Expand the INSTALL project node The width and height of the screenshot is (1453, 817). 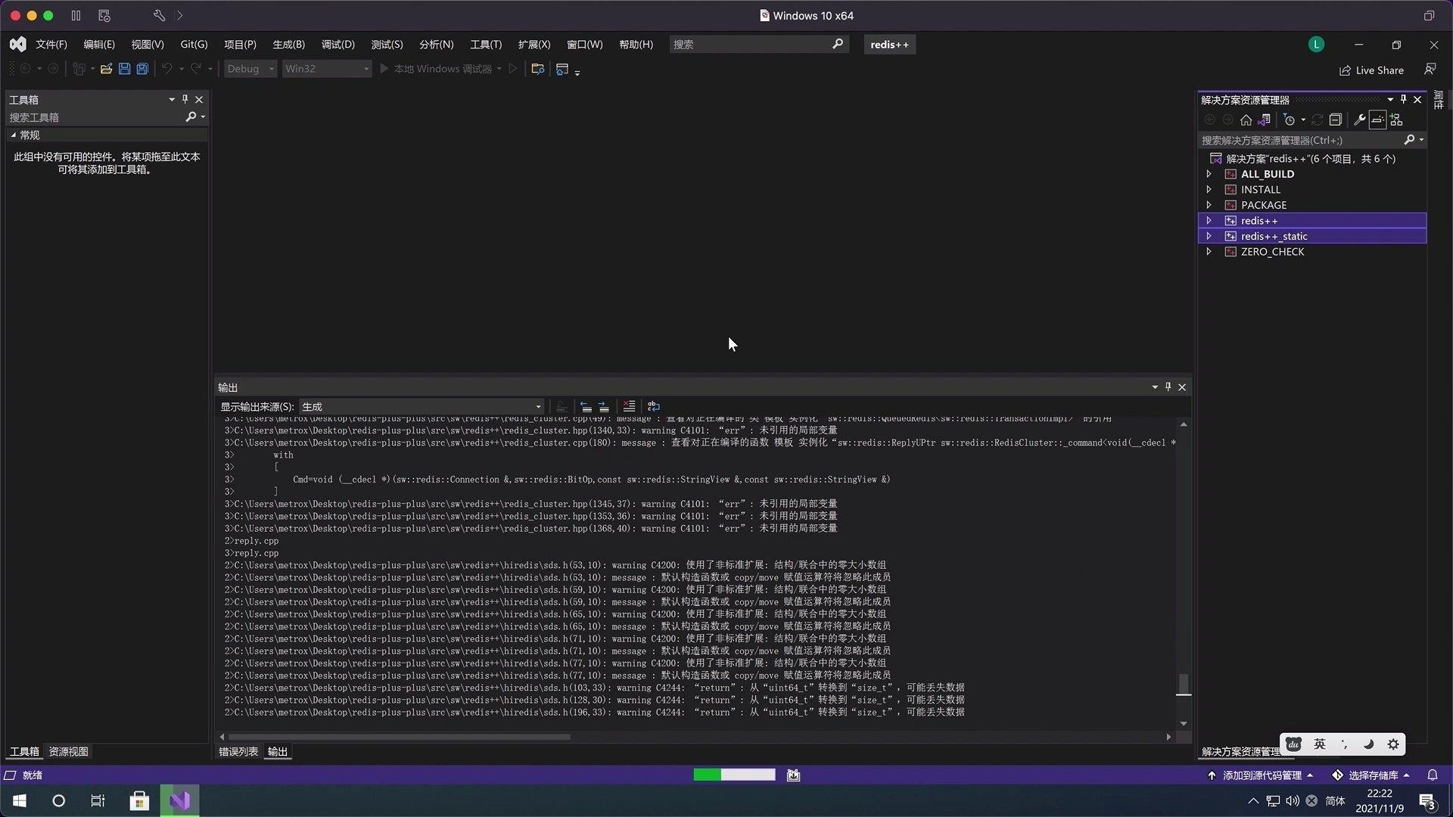click(x=1209, y=190)
